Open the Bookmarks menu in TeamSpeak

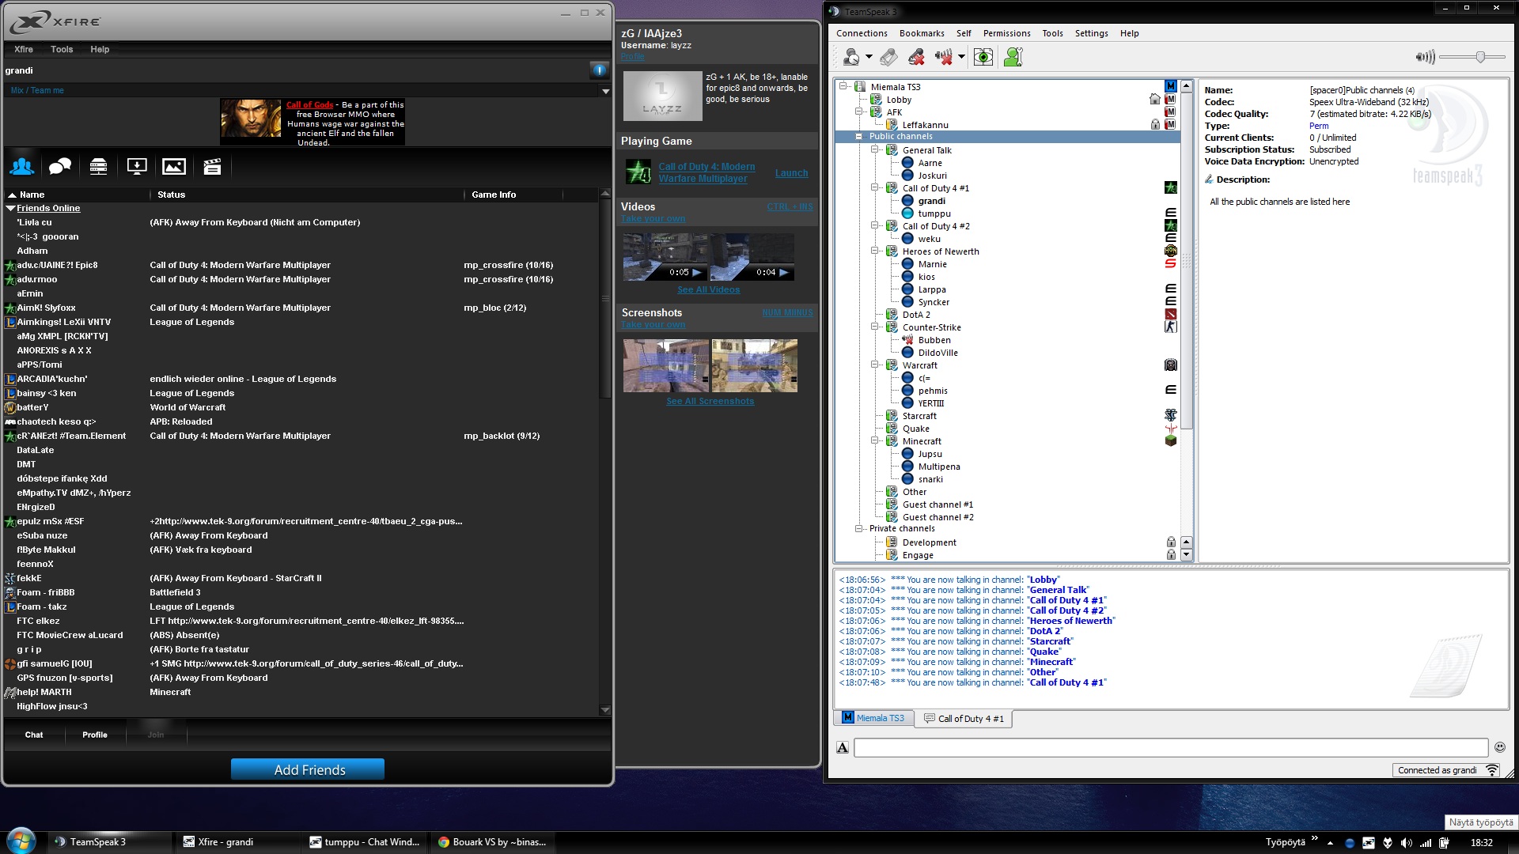922,33
